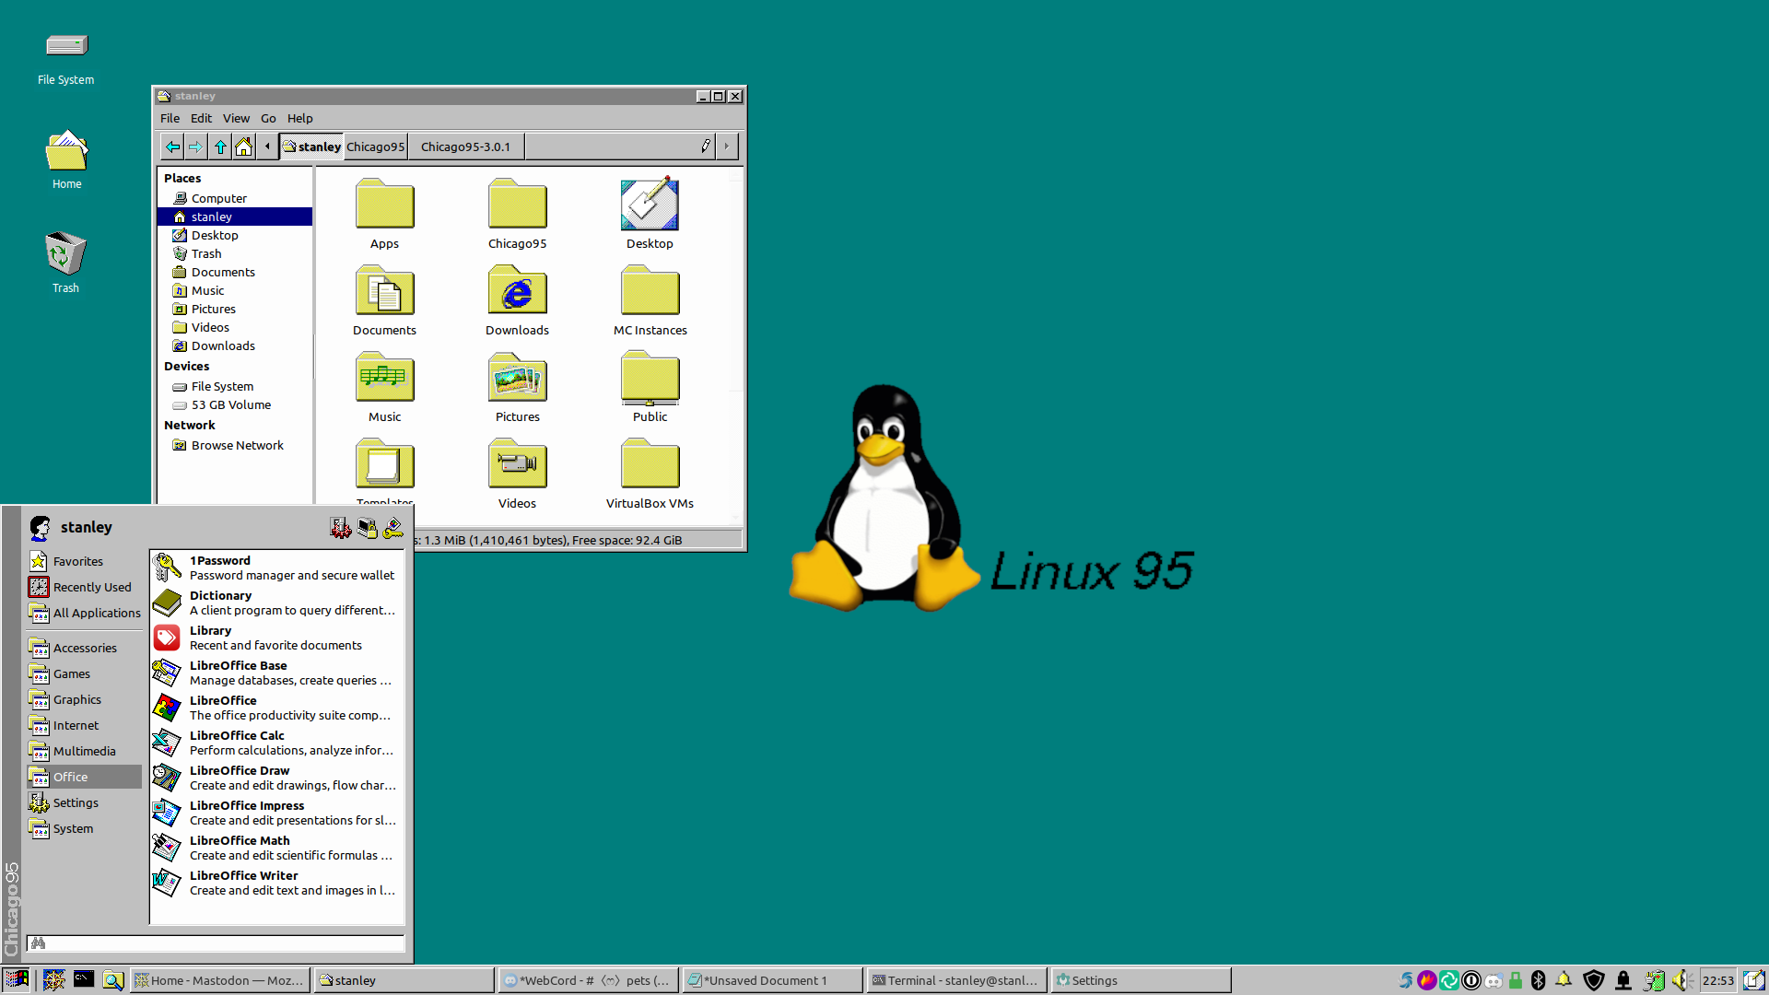Select the Public folder icon
This screenshot has height=995, width=1769.
(650, 387)
